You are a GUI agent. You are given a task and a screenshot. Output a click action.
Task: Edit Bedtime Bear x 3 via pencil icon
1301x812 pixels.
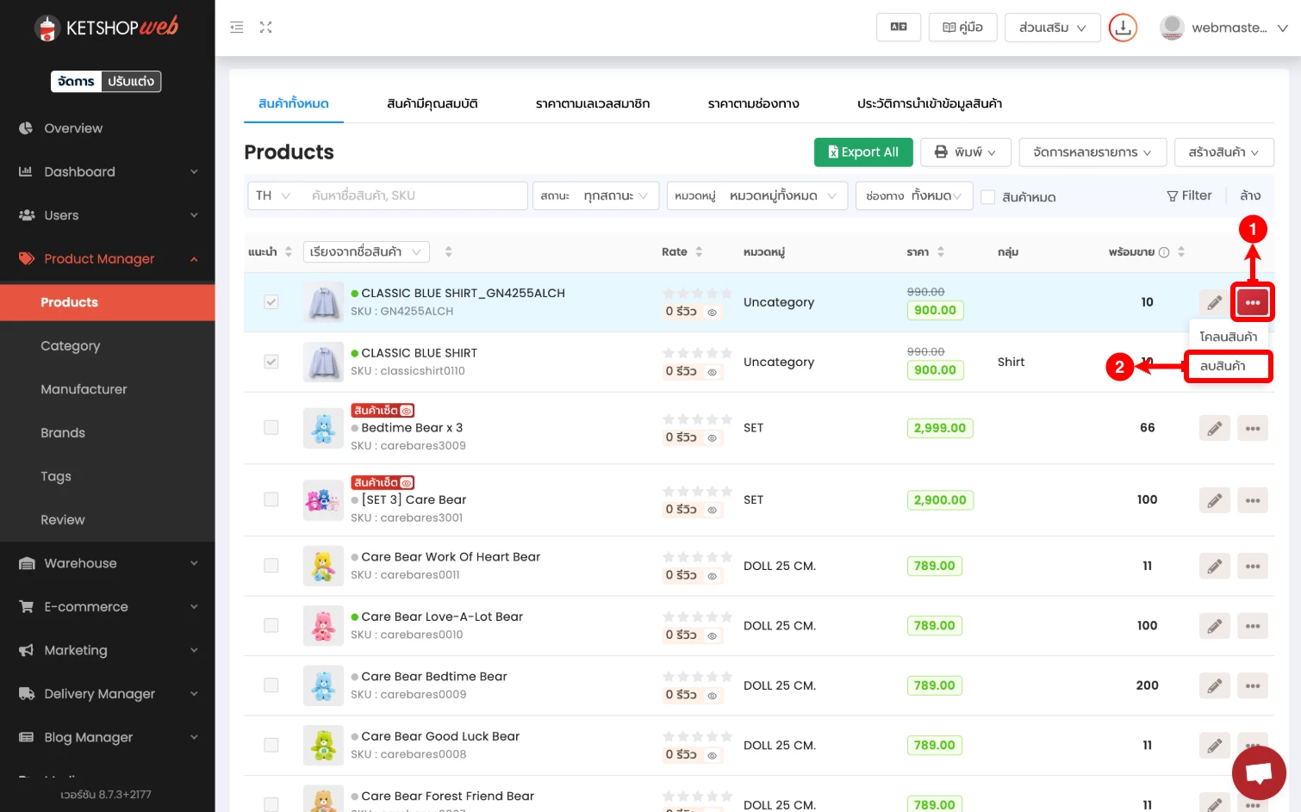pyautogui.click(x=1214, y=428)
